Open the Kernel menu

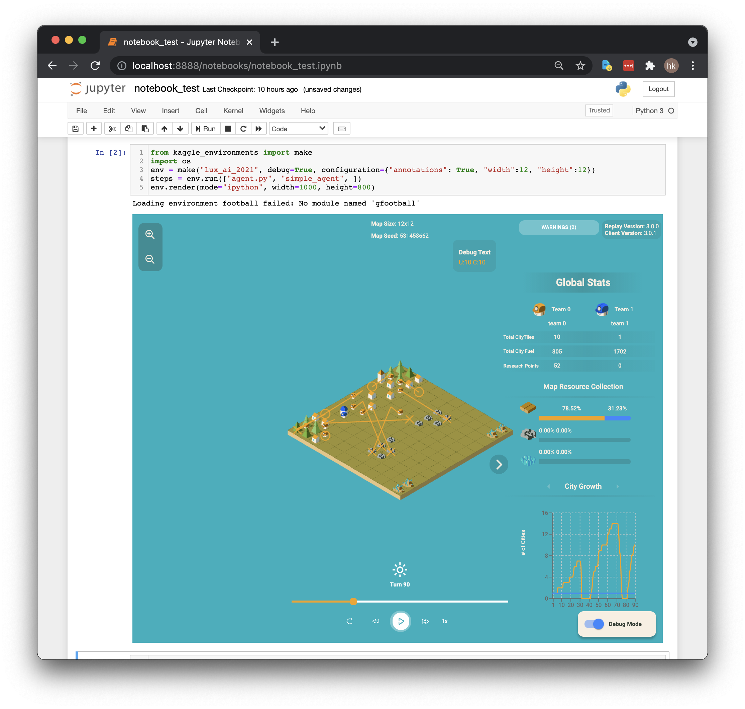point(233,111)
